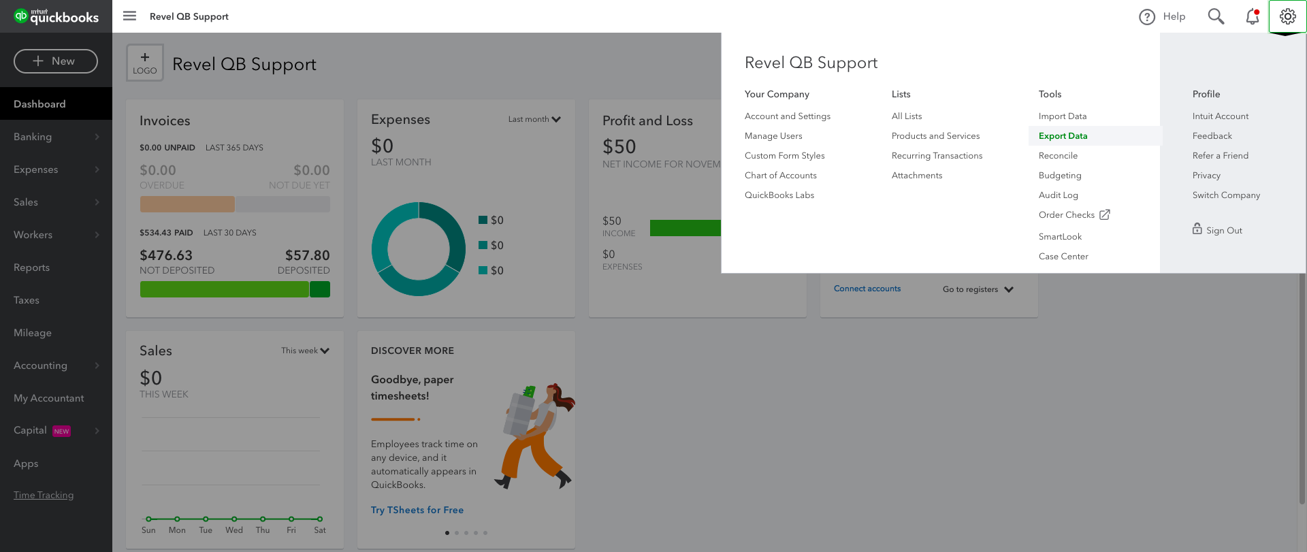
Task: Click Refer a Friend
Action: [x=1221, y=156]
